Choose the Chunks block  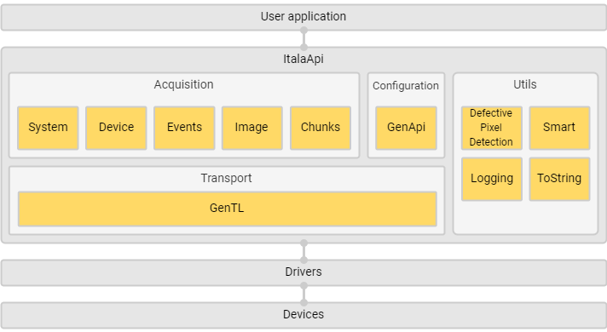tap(321, 128)
